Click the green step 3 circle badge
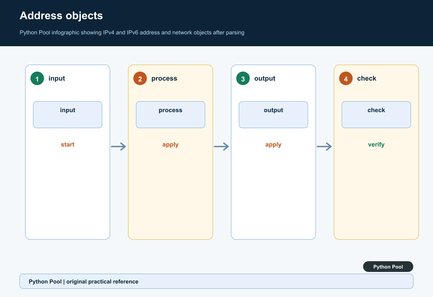This screenshot has width=433, height=297. pos(243,78)
